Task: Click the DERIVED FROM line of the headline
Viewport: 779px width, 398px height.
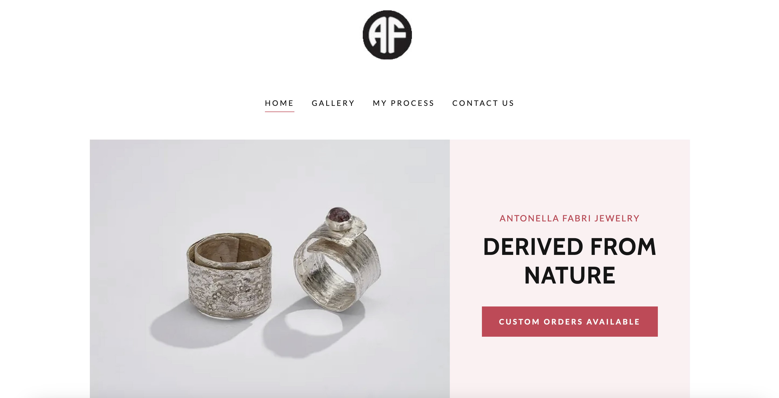Action: point(570,247)
